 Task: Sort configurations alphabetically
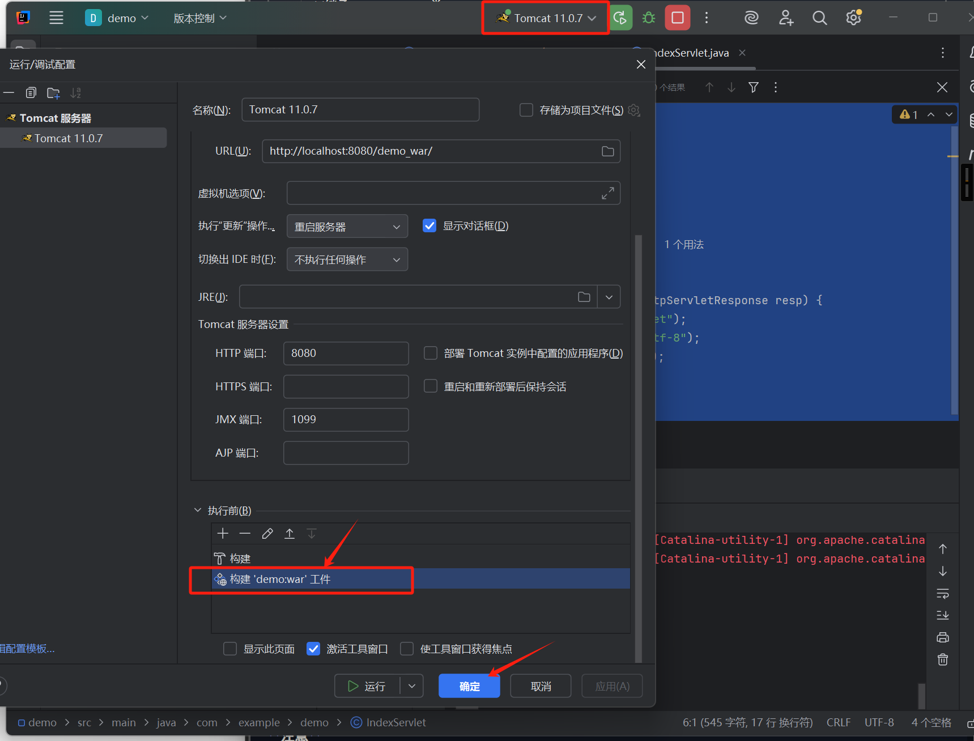75,93
